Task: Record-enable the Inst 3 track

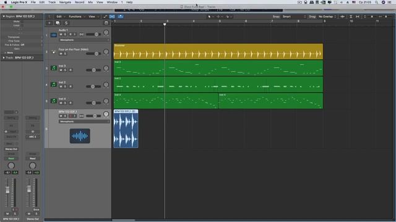Action: pyautogui.click(x=71, y=70)
